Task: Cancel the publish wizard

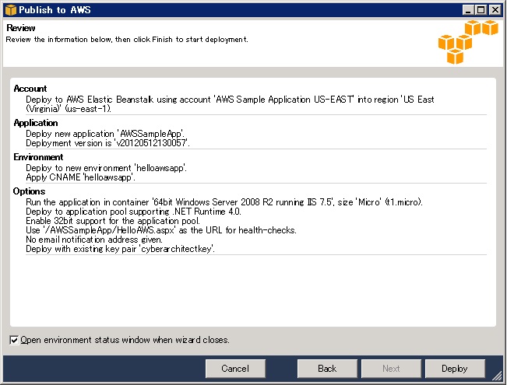Action: (x=235, y=369)
